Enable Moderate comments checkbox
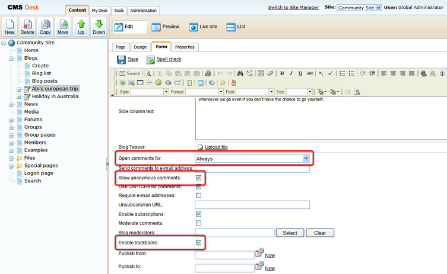This screenshot has width=447, height=274. [198, 223]
